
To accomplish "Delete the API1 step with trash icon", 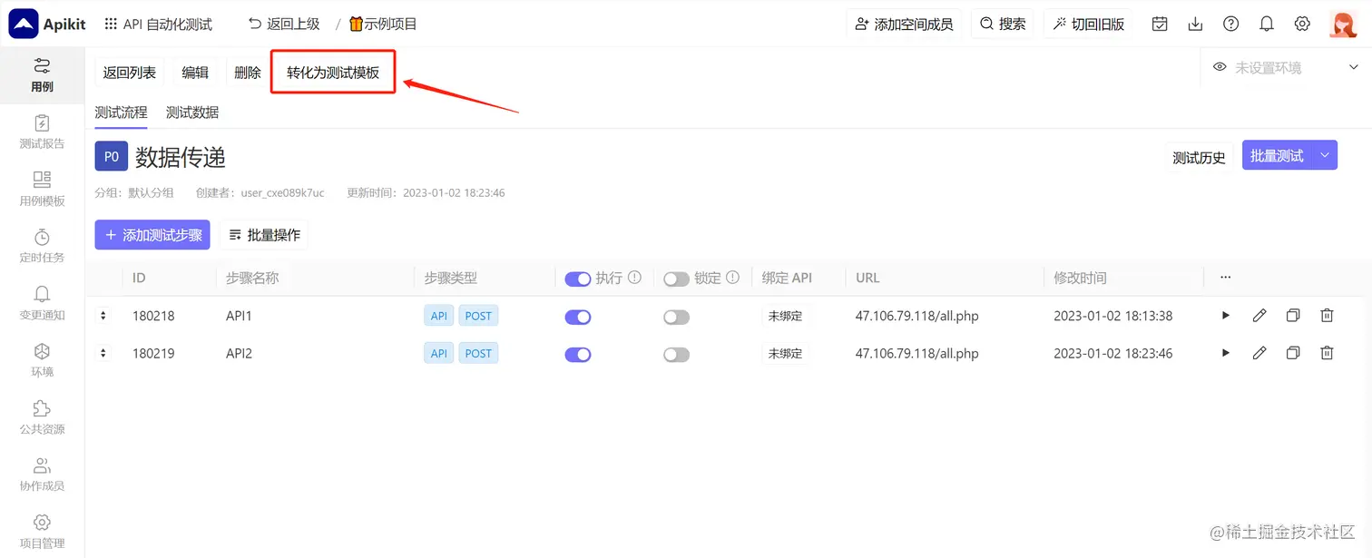I will click(x=1327, y=316).
